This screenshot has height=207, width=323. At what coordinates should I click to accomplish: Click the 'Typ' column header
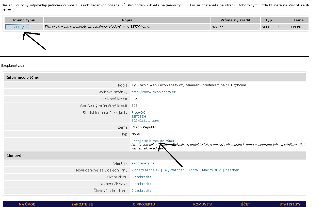(269, 20)
